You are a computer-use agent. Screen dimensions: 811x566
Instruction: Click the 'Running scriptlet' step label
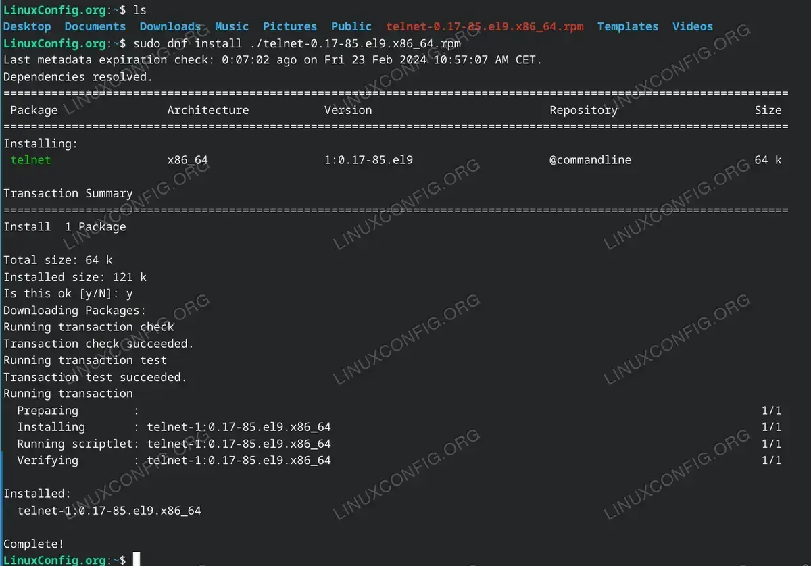point(75,444)
